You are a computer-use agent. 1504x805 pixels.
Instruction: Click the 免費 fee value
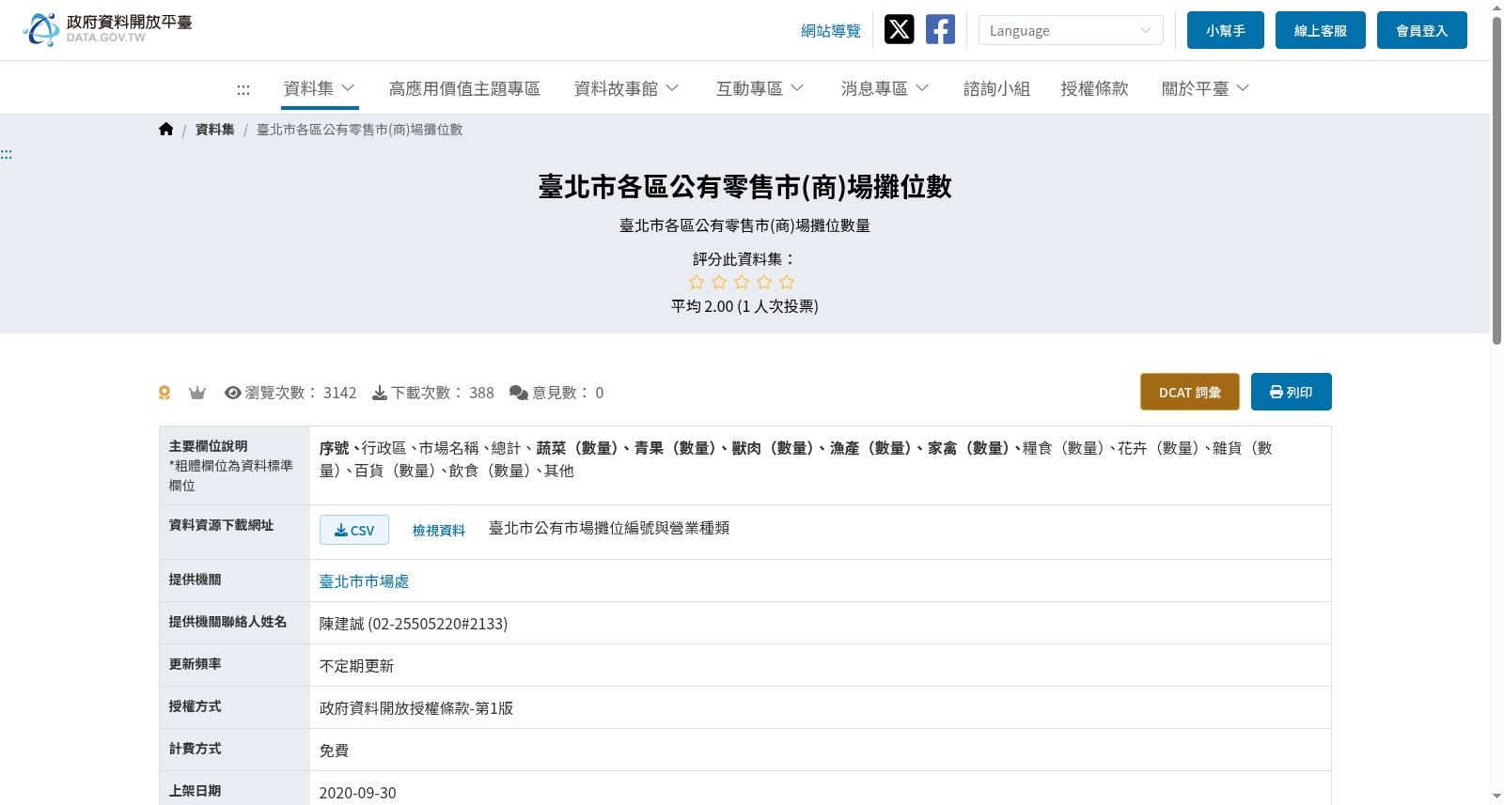pos(335,751)
